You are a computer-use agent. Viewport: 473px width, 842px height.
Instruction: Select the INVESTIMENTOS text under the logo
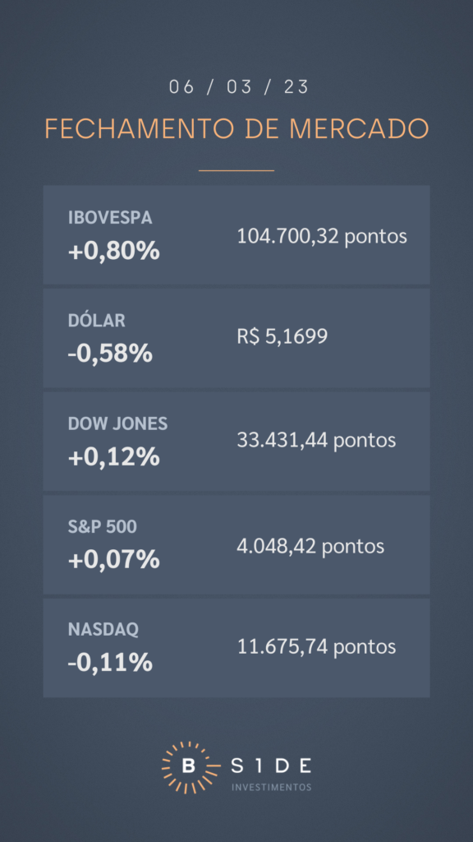[271, 787]
